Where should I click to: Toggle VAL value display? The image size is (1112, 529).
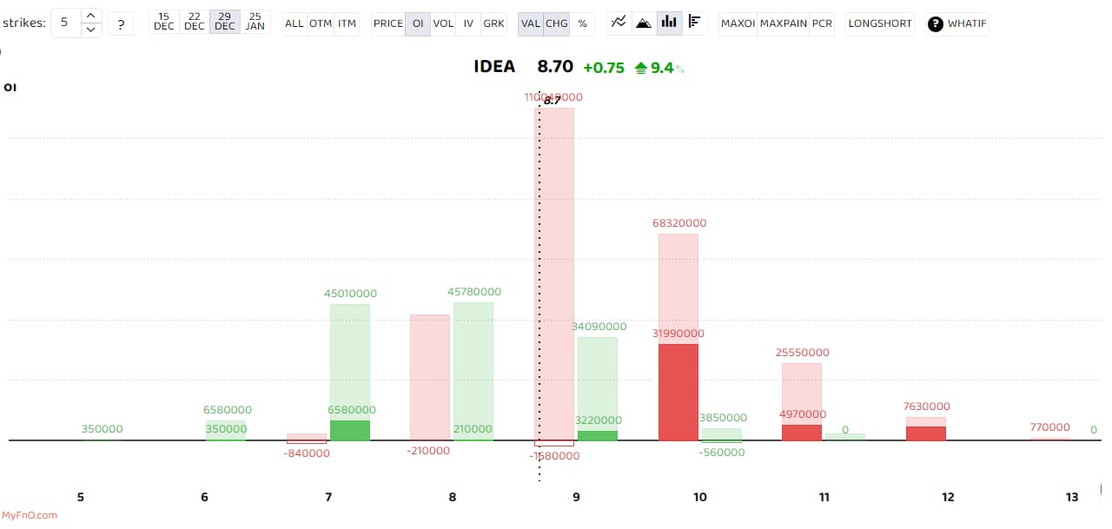click(531, 23)
